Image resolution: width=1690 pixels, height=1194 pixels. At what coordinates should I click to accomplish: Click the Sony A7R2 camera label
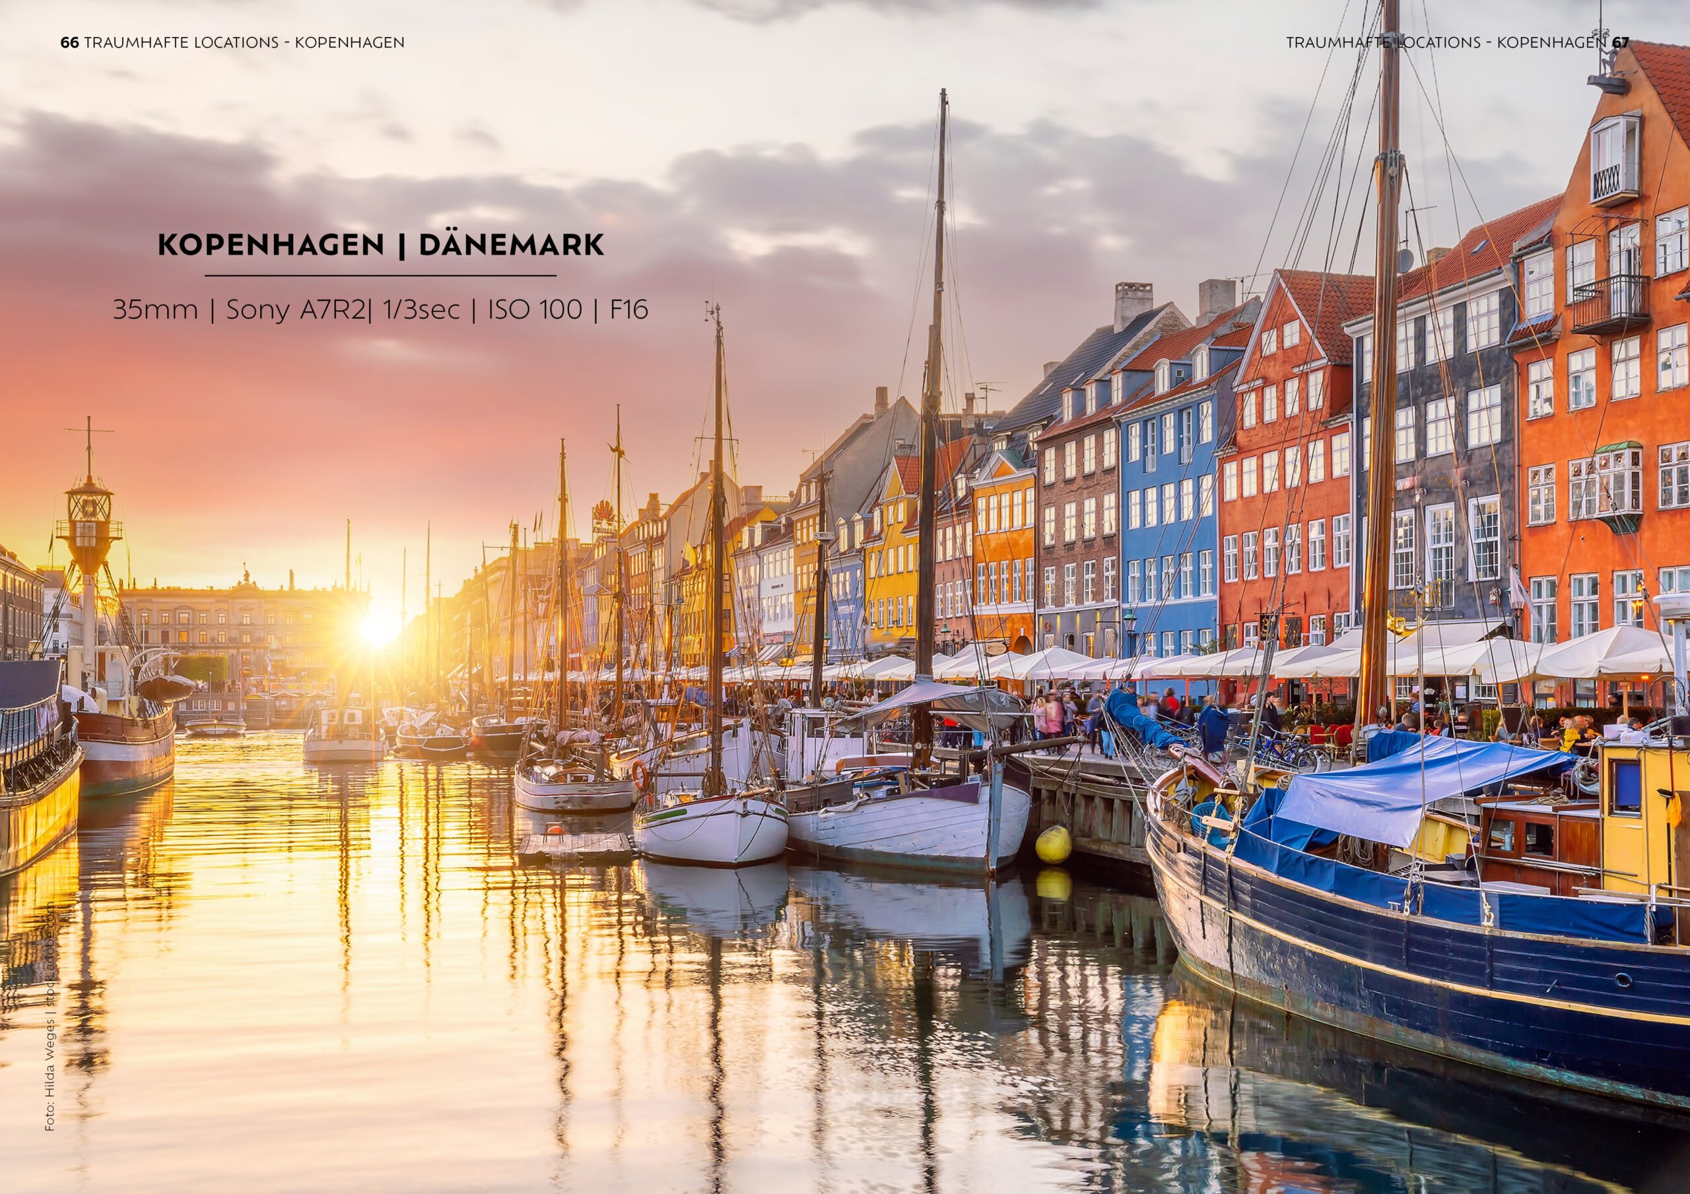coord(295,311)
